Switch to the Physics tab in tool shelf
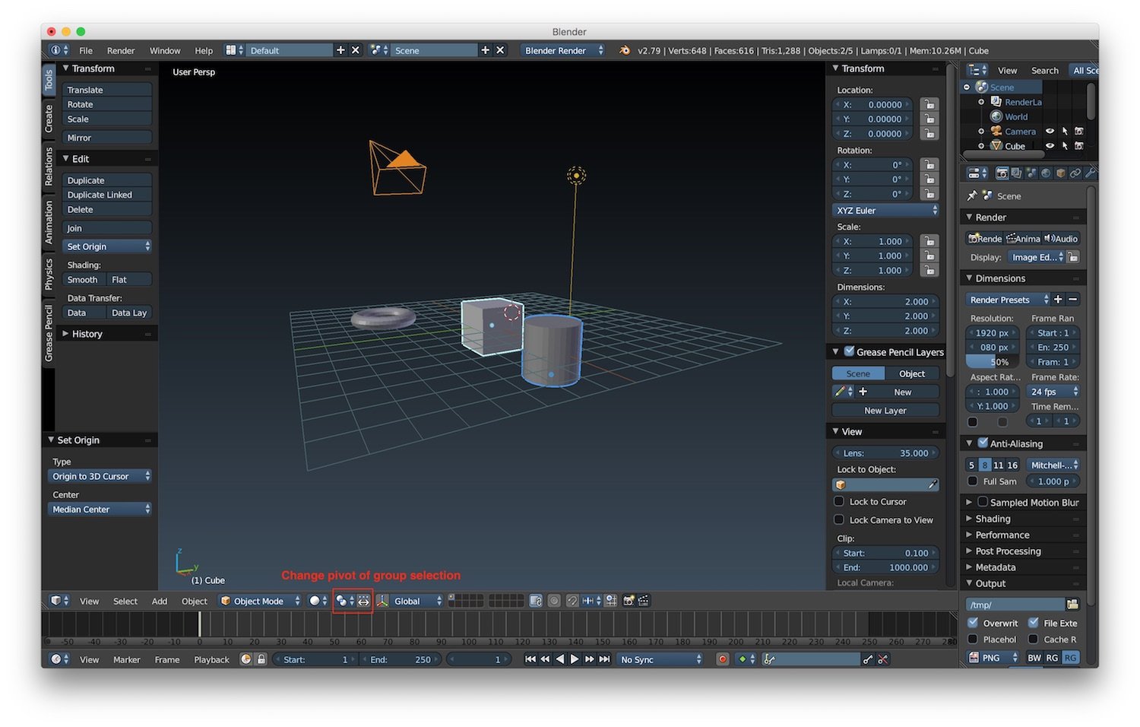 (49, 274)
